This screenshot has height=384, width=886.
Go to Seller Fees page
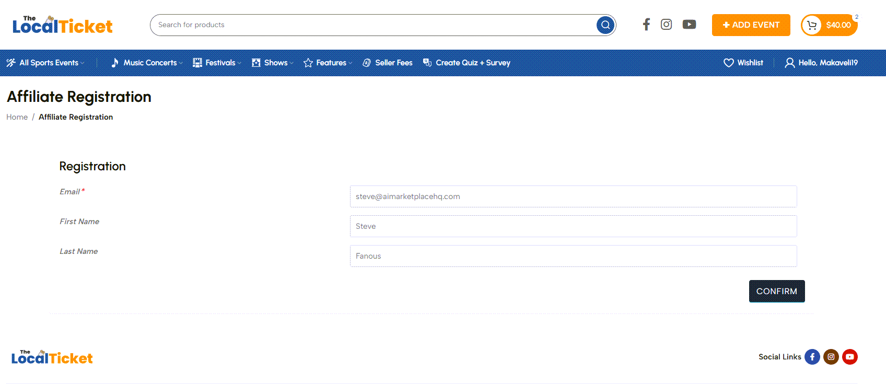(394, 63)
